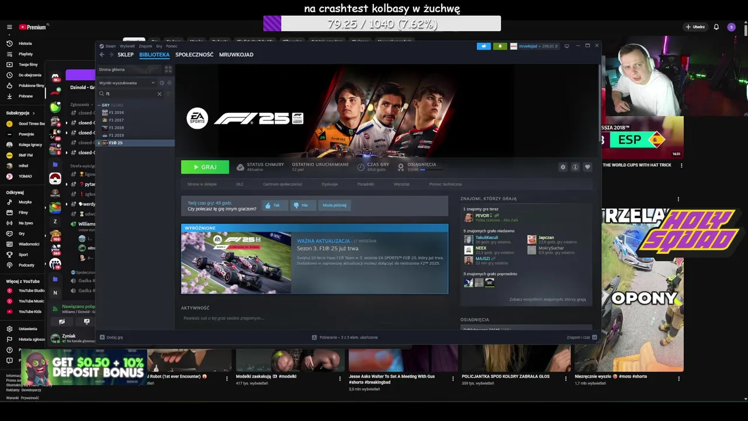Click Może później button
This screenshot has width=748, height=421.
click(334, 205)
